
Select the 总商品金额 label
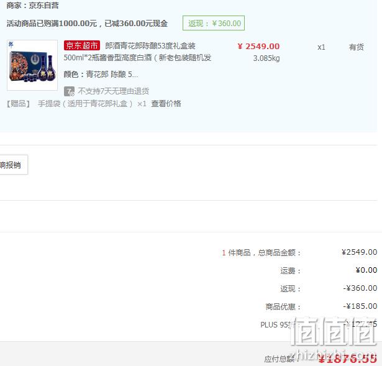point(279,253)
